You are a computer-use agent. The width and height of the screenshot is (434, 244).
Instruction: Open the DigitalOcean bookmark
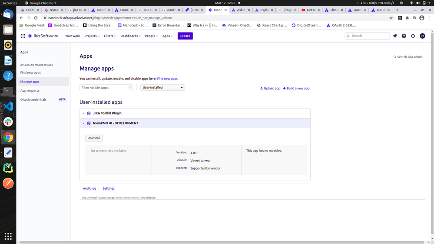point(306,25)
